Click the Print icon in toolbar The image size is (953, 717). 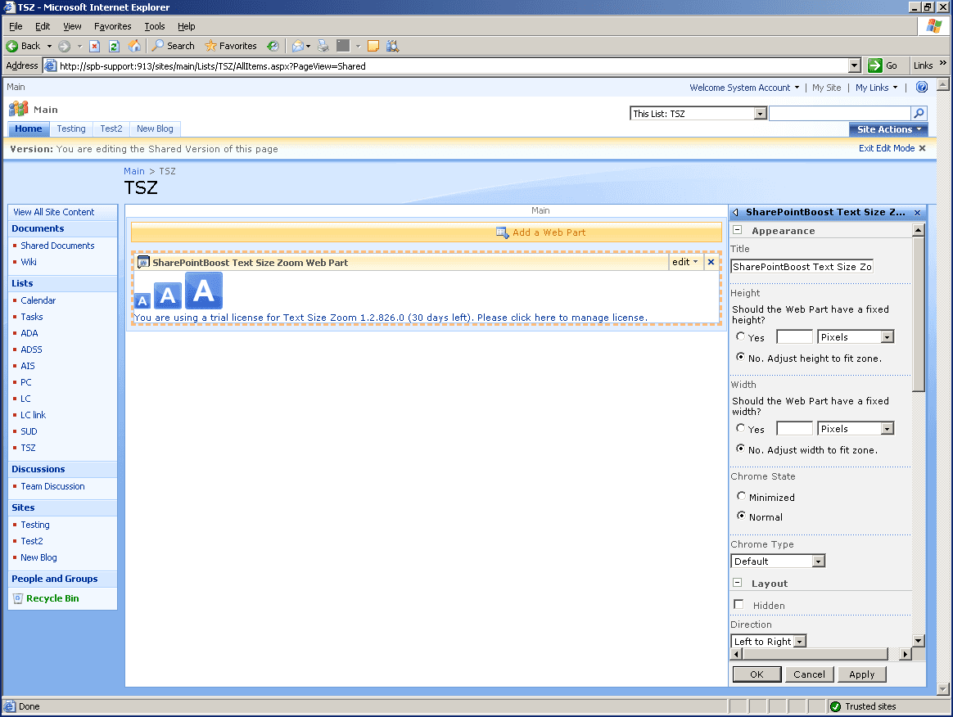pyautogui.click(x=323, y=46)
